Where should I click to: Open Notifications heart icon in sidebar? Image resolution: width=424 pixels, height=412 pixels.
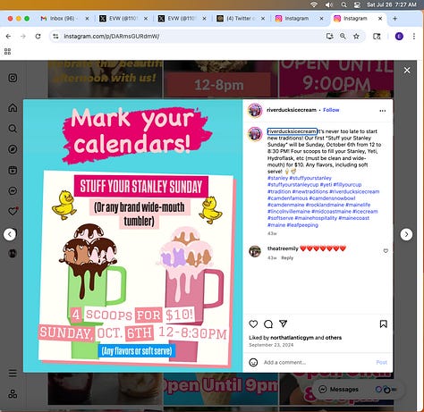(x=13, y=211)
